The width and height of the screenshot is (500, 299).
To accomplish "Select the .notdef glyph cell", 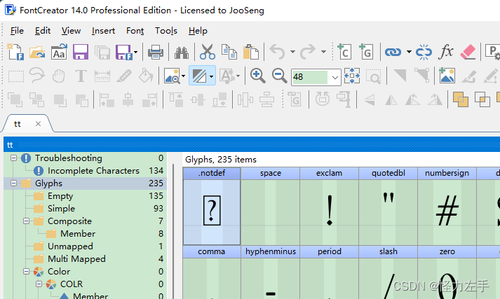I will click(212, 206).
